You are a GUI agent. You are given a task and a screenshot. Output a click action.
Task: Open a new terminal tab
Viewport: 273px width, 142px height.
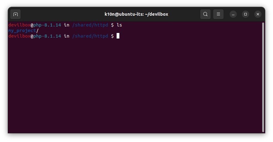[x=15, y=14]
